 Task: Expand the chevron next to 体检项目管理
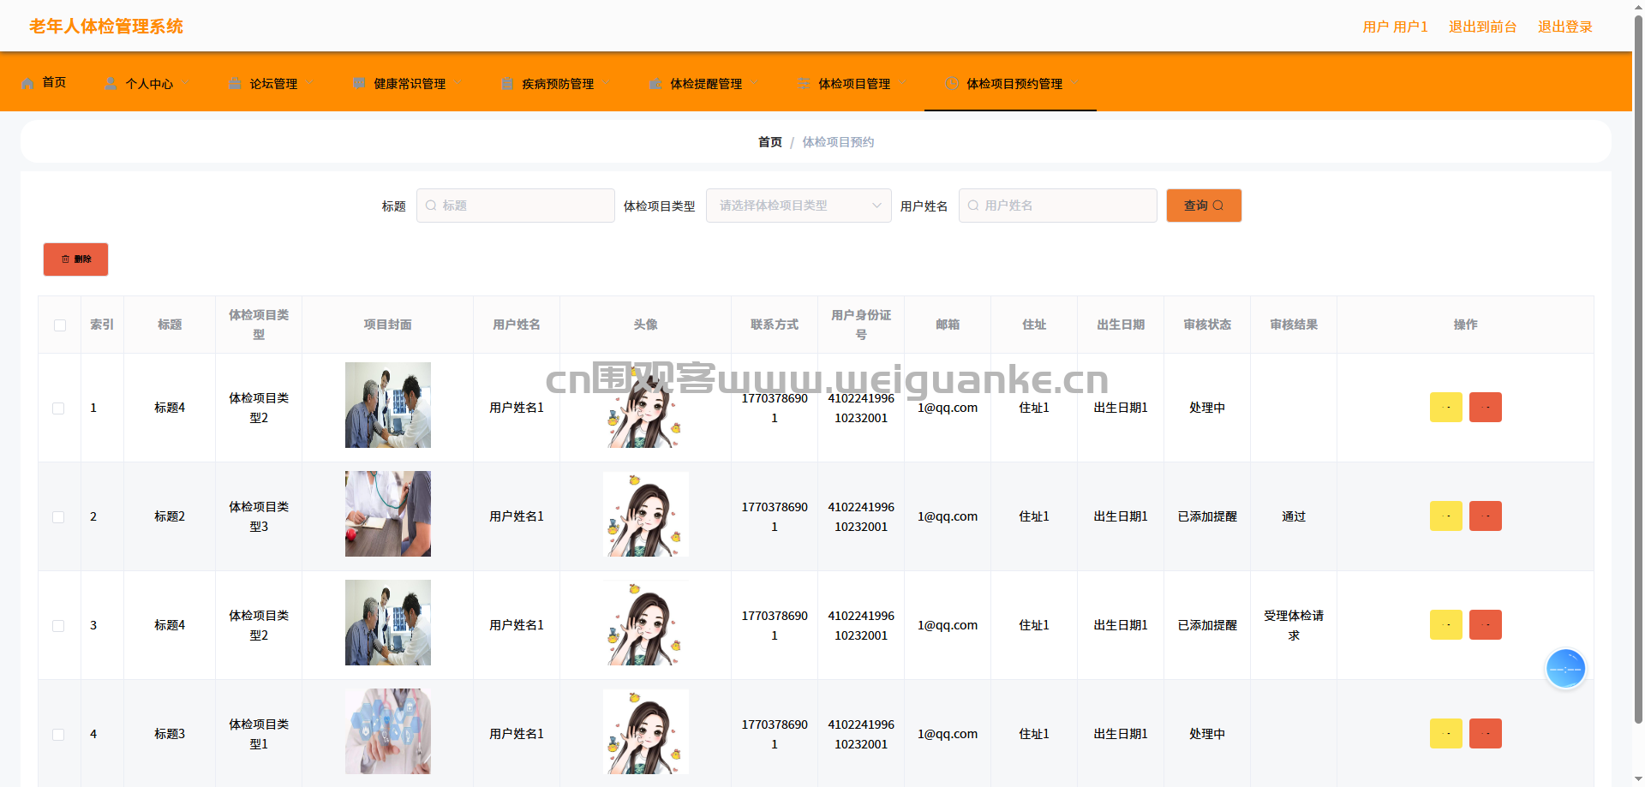(902, 83)
